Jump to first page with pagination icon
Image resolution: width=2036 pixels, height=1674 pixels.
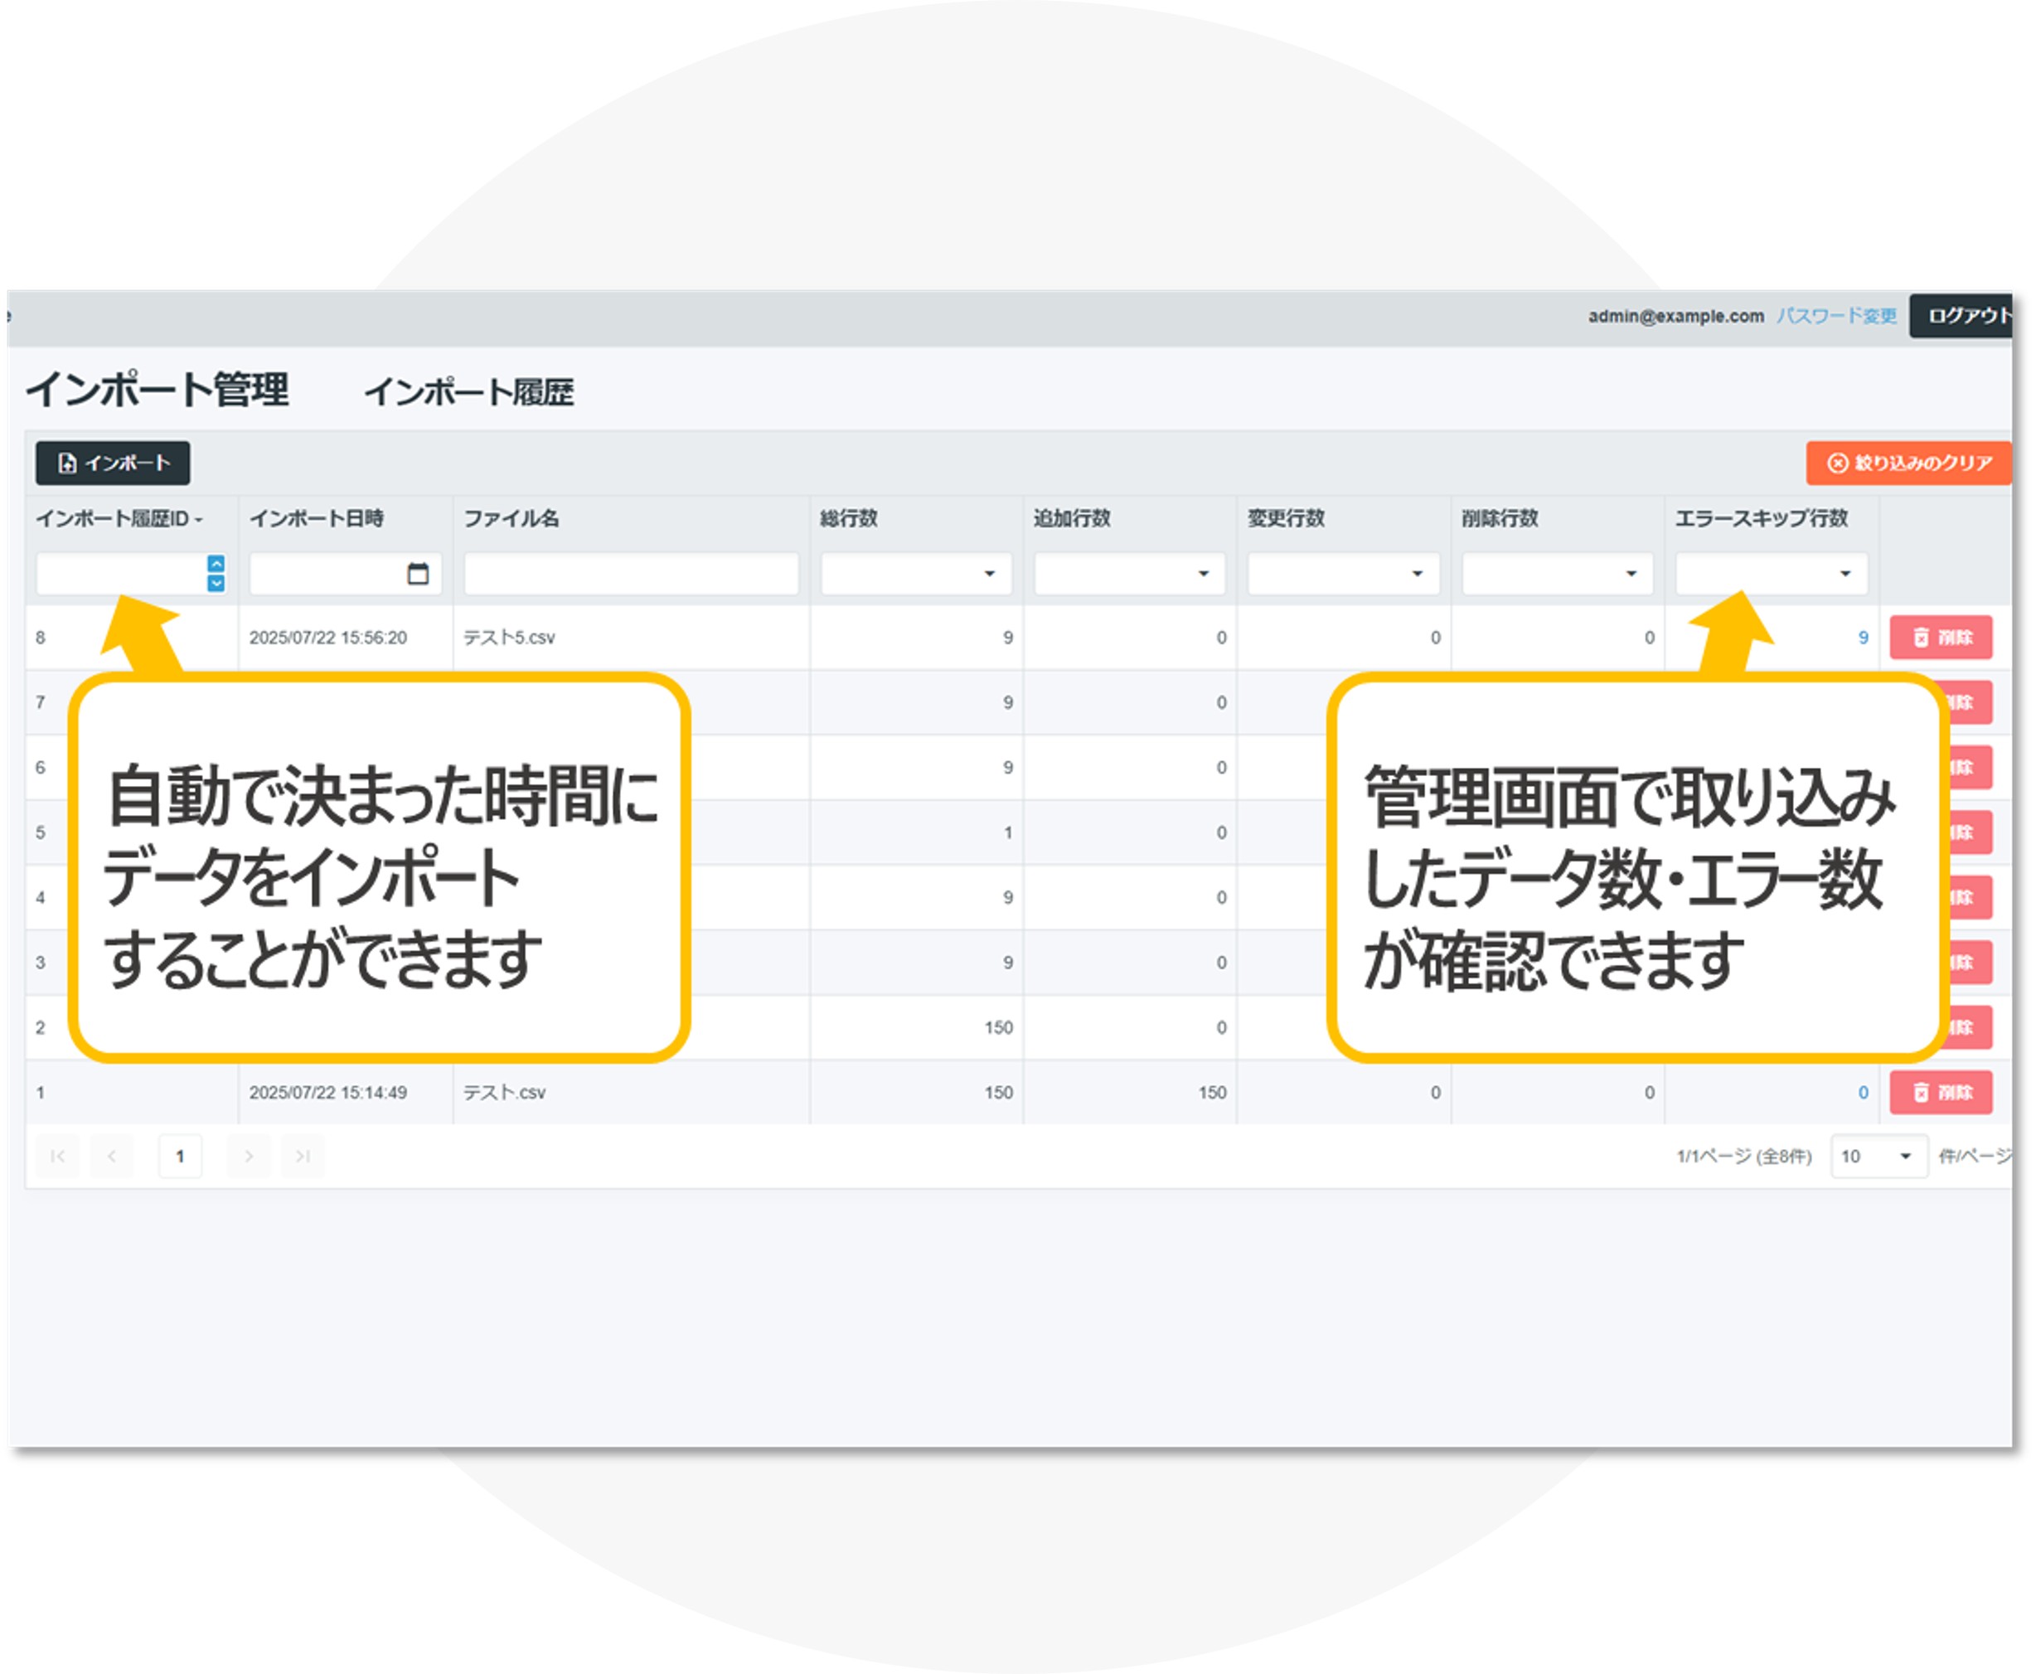(57, 1156)
